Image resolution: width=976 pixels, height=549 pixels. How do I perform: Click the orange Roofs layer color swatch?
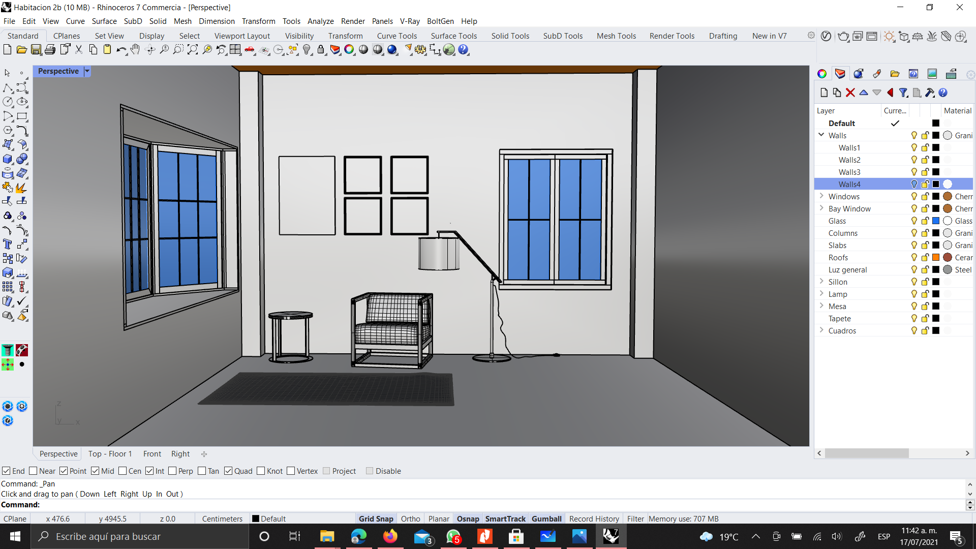click(x=936, y=257)
